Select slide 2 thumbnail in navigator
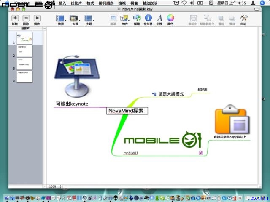 (x=24, y=51)
